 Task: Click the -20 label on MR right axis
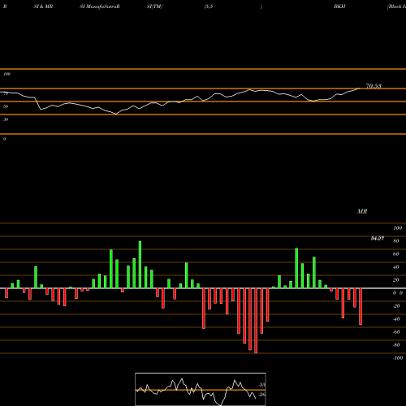[396, 306]
